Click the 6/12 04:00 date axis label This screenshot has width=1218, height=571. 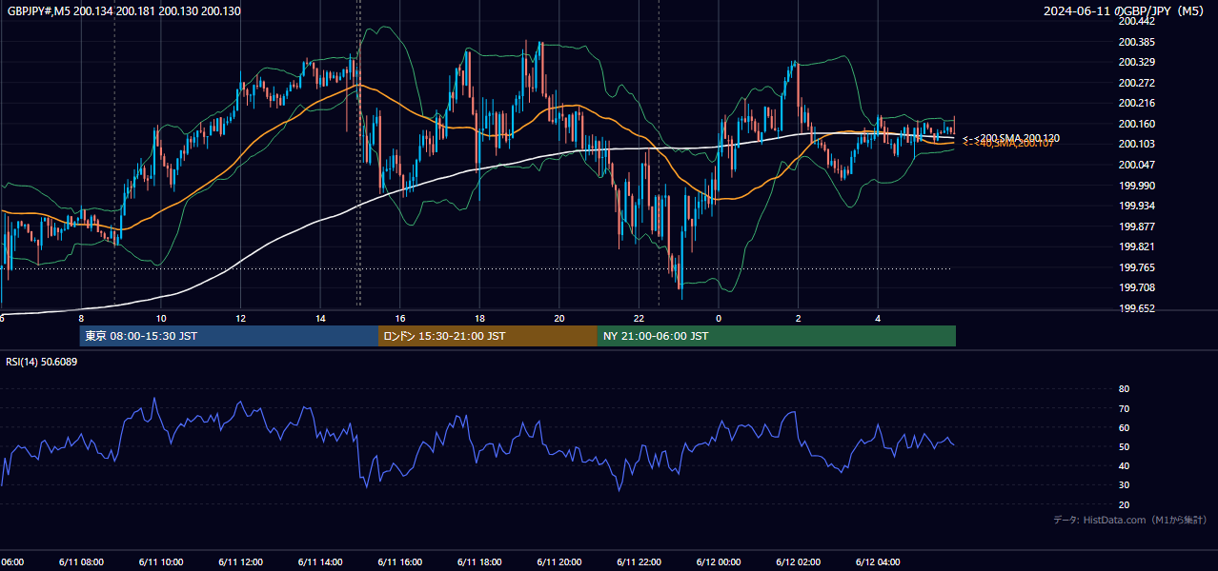[x=879, y=562]
